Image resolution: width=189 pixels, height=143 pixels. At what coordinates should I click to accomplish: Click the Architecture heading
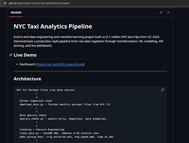click(x=27, y=79)
